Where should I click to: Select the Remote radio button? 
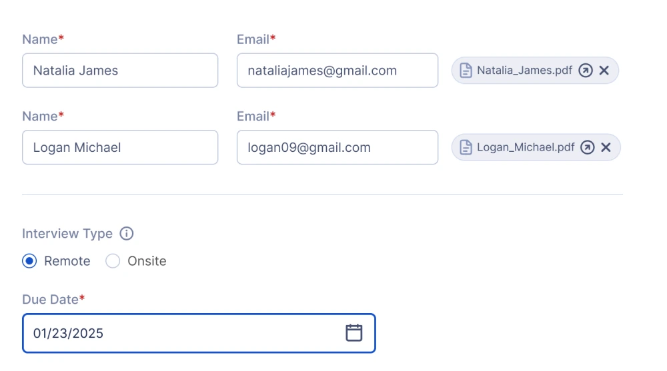click(29, 261)
